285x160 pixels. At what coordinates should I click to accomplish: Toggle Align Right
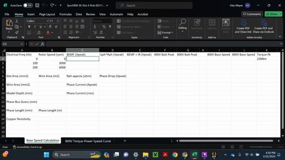point(77,27)
